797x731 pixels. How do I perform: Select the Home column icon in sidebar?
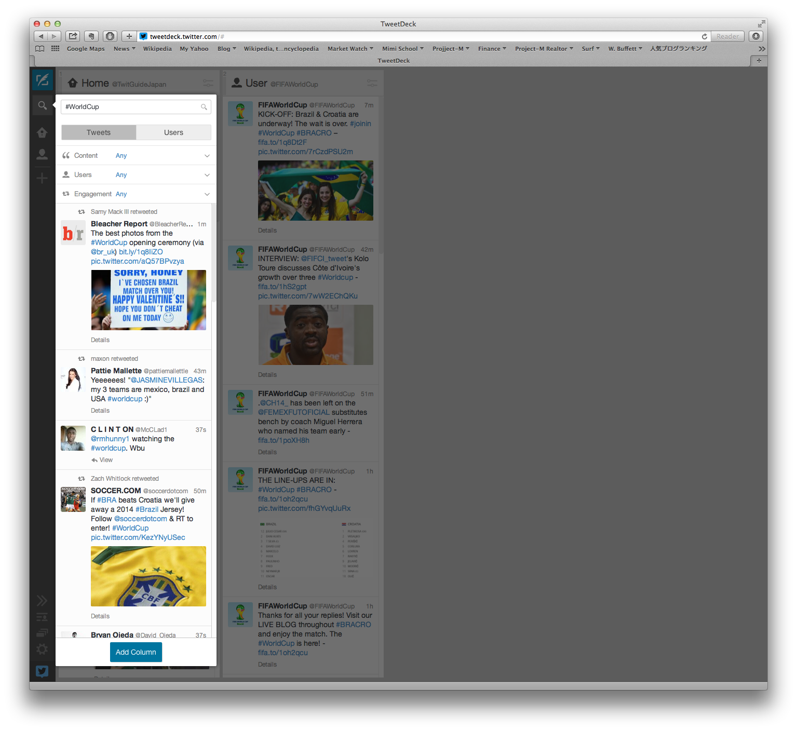point(42,133)
